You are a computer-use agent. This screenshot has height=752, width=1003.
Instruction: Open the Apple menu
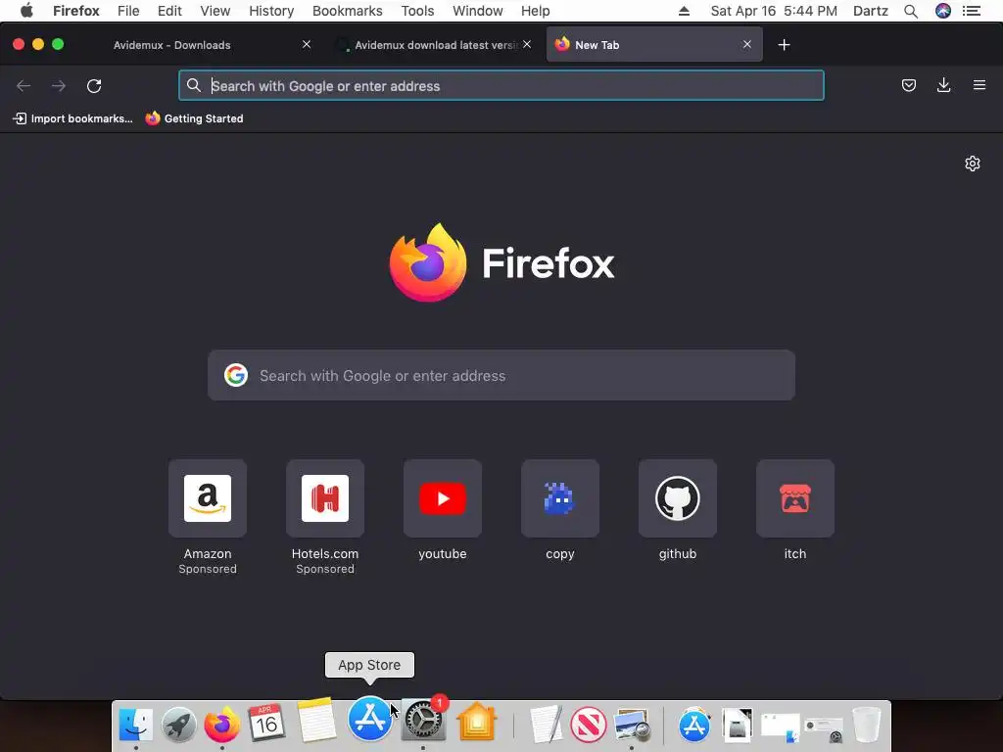click(x=26, y=11)
